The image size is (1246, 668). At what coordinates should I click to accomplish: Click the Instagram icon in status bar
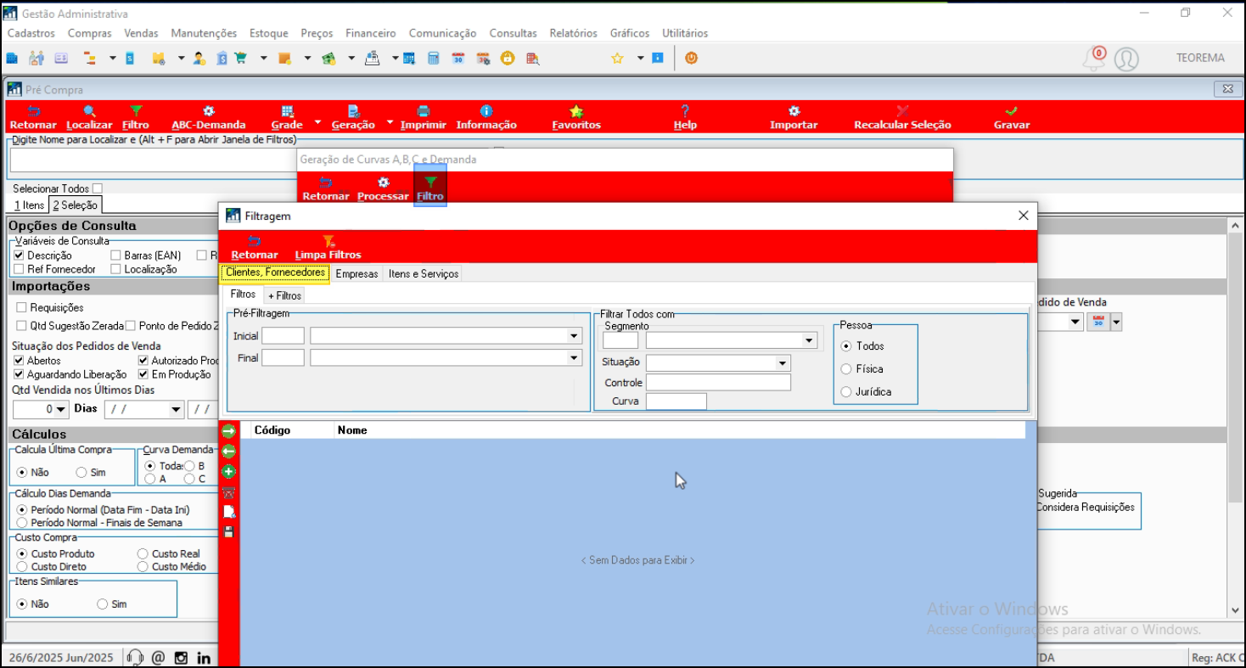click(x=181, y=658)
